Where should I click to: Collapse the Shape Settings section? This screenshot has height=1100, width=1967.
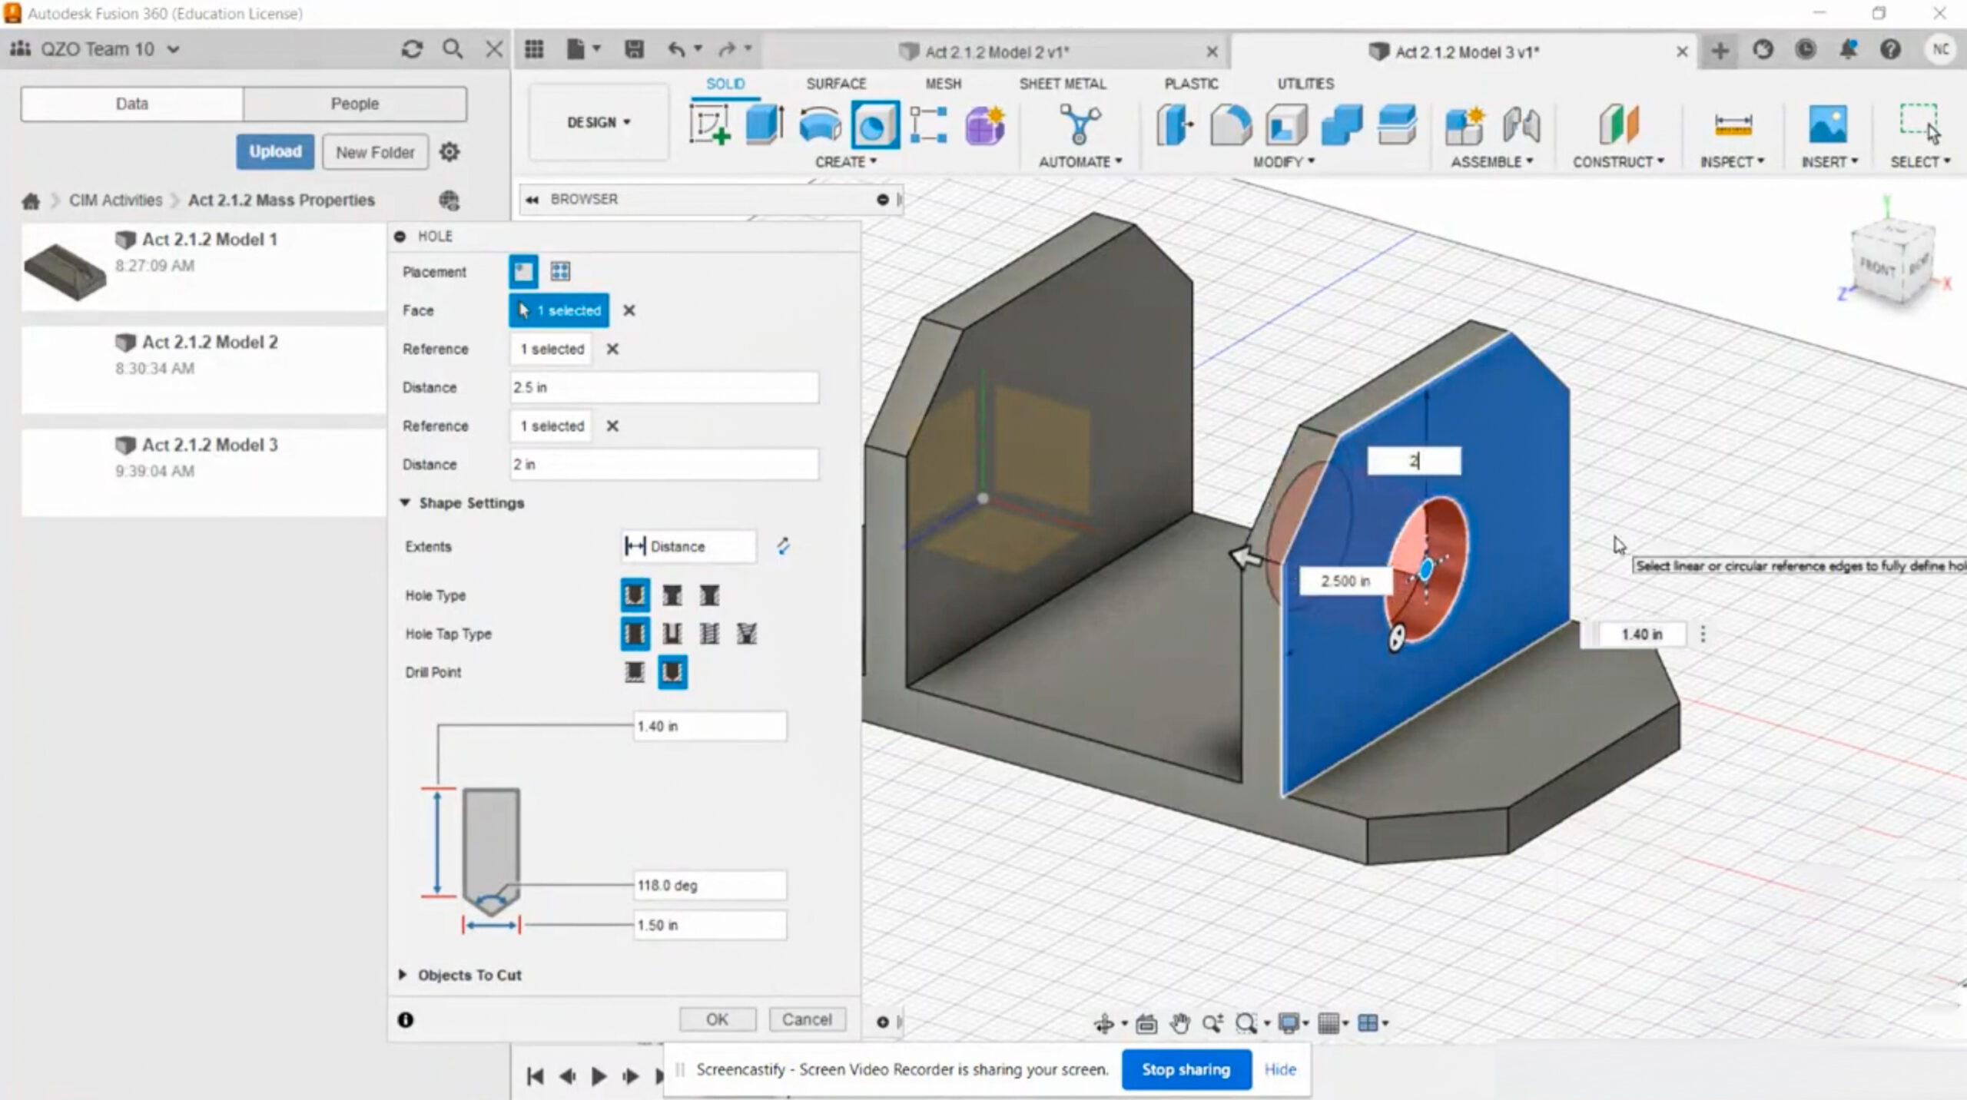tap(405, 503)
